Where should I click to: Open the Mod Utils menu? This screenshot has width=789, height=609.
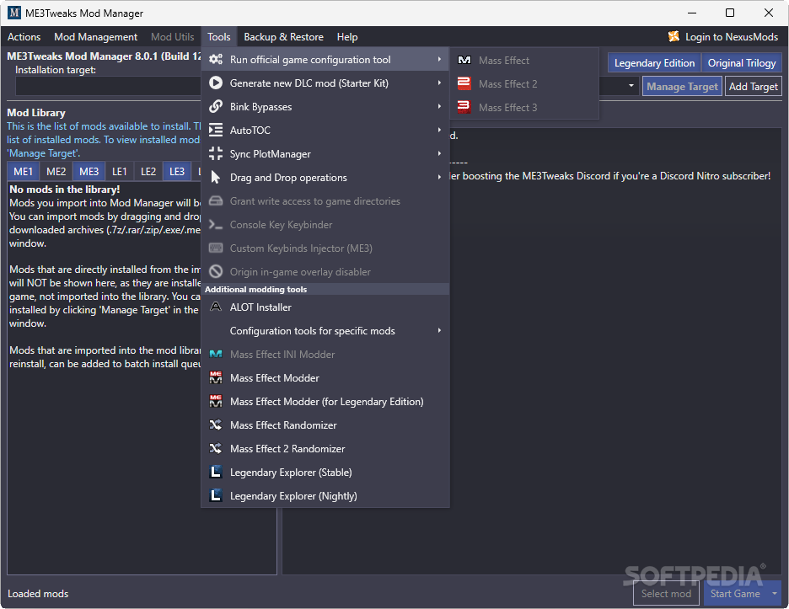173,37
